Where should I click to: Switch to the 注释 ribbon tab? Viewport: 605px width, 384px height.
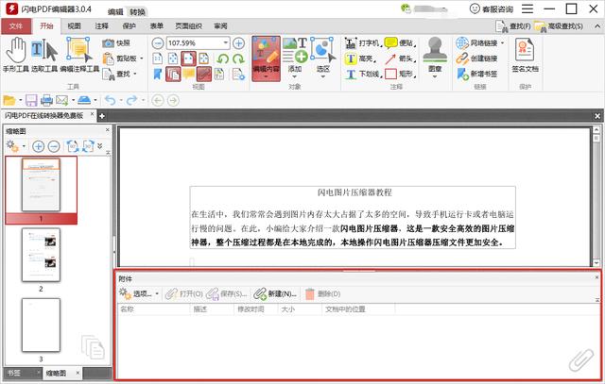point(102,26)
